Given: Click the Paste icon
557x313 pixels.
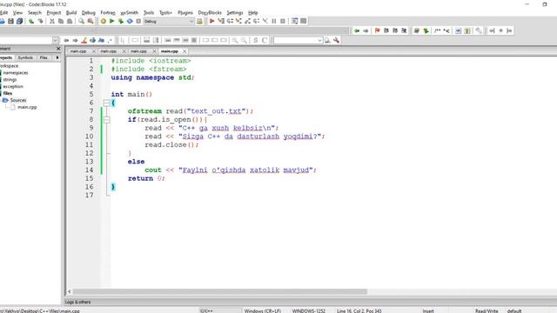Looking at the screenshot, I should tap(70, 21).
